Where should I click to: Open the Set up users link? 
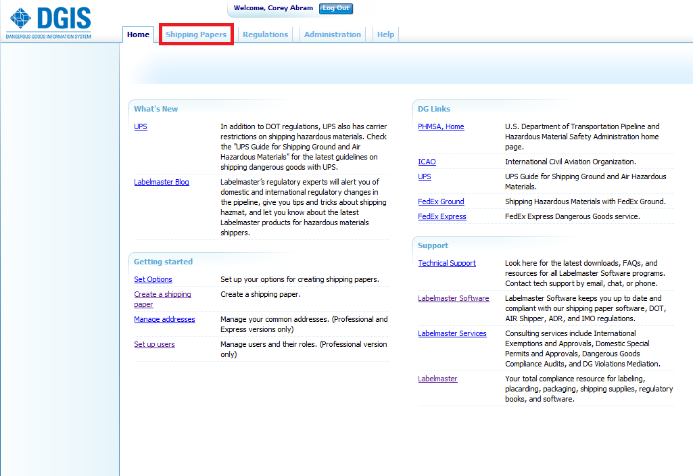click(154, 344)
